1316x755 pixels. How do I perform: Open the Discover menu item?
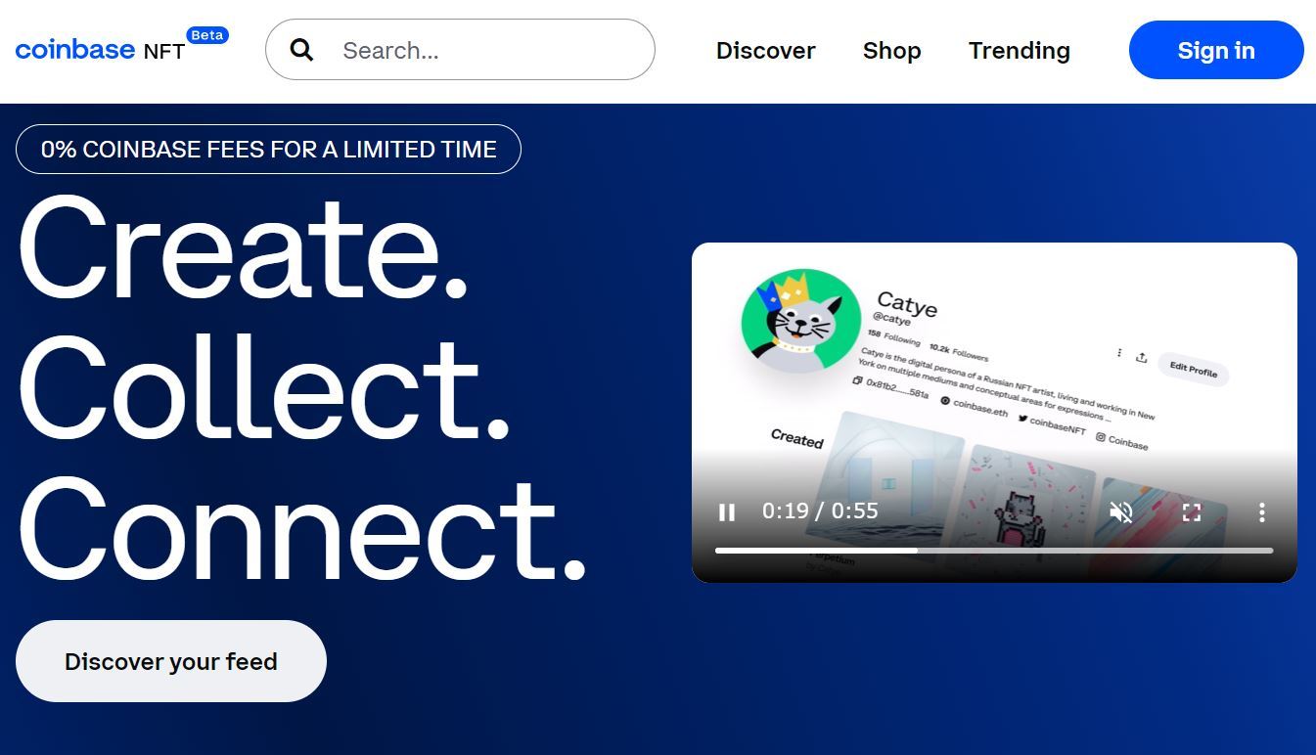766,51
